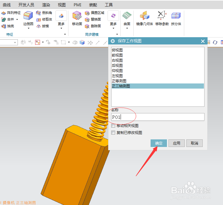The width and height of the screenshot is (223, 205).
Task: Expand the 曲面 dropdown arrow
Action: (x=127, y=28)
